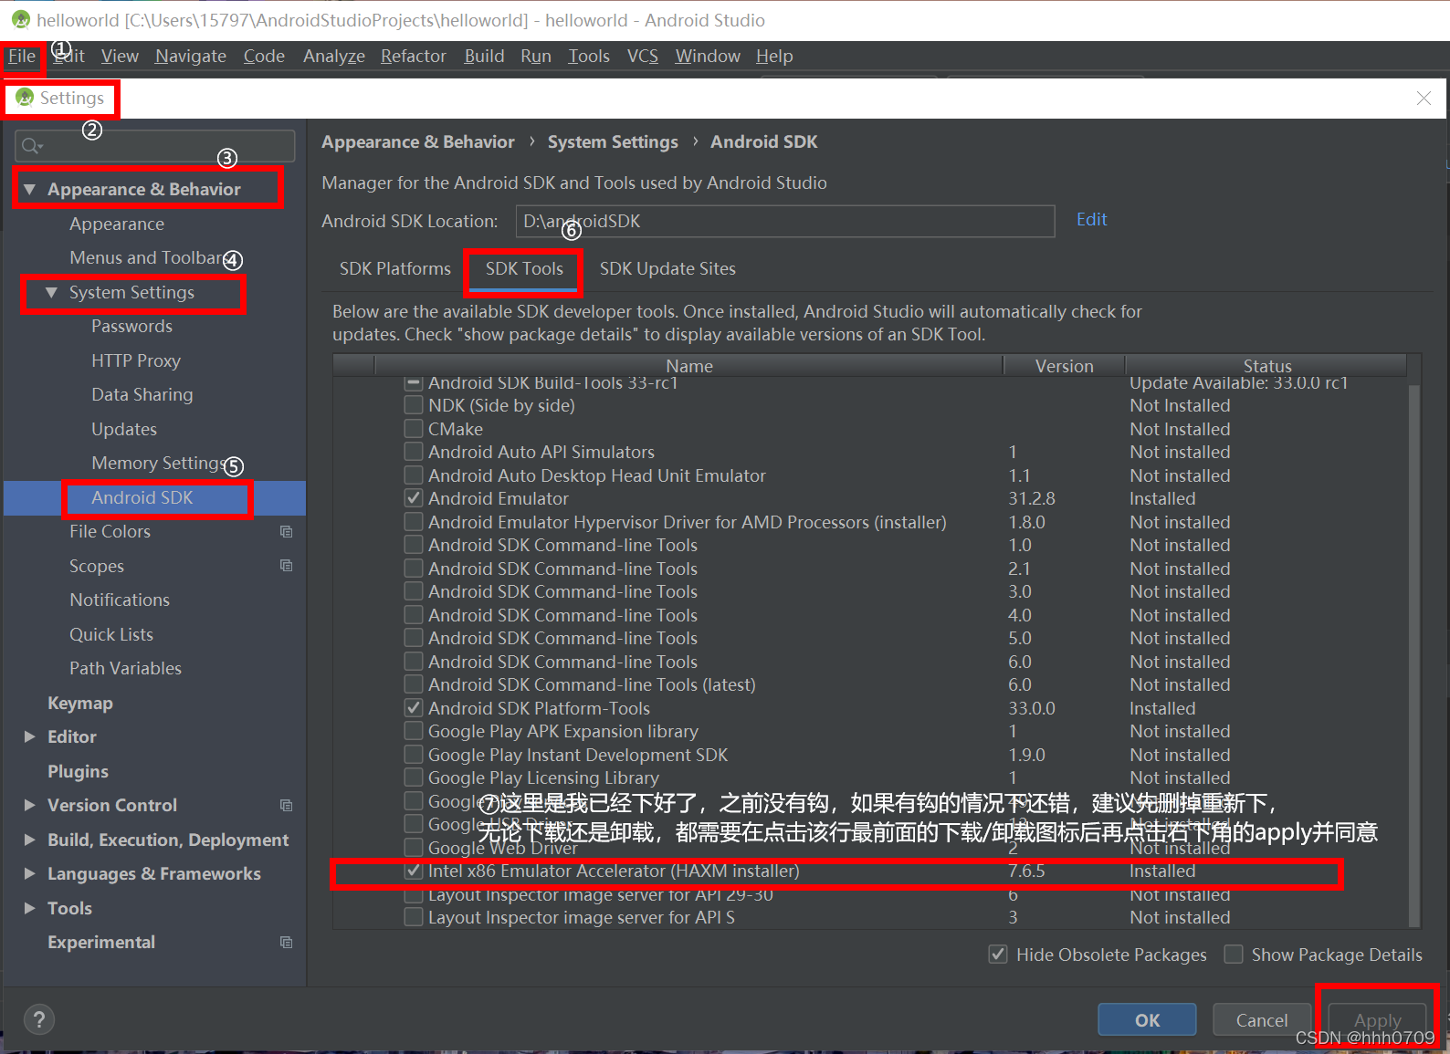Check the CMake checkbox
1450x1054 pixels.
(414, 429)
